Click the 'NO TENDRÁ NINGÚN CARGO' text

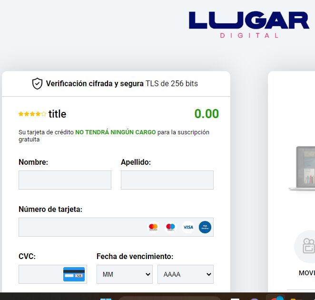116,132
